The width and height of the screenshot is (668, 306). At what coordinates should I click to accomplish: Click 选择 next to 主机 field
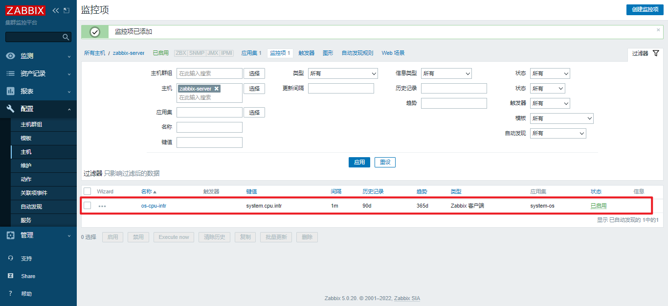pos(254,89)
